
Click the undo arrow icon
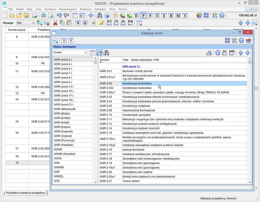pyautogui.click(x=59, y=15)
